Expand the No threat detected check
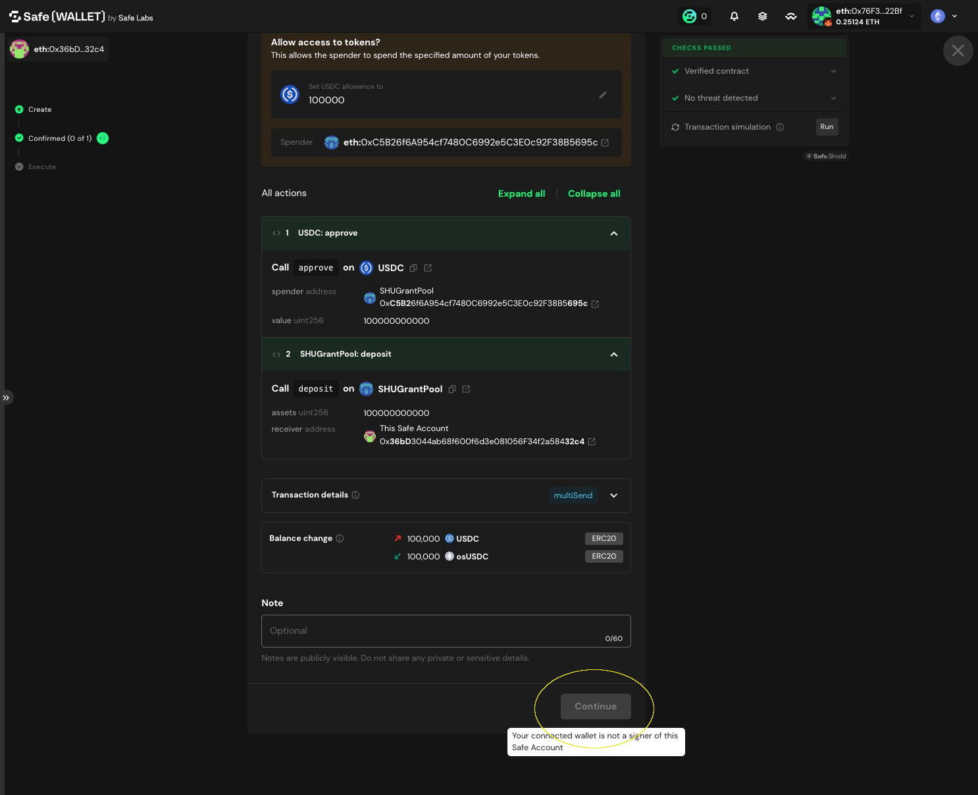The image size is (978, 795). tap(833, 98)
